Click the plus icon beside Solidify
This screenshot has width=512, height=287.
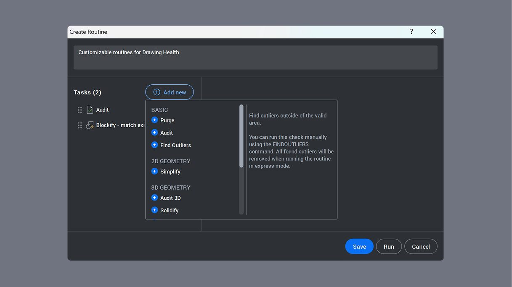point(154,210)
